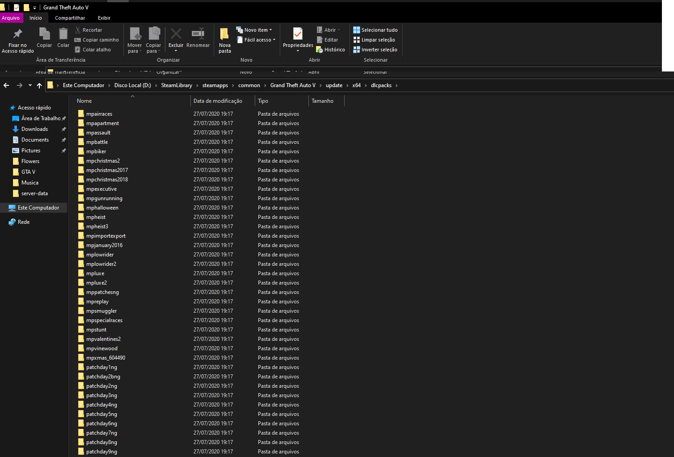Image resolution: width=674 pixels, height=457 pixels.
Task: Select the mppatchesng folder
Action: (x=102, y=292)
